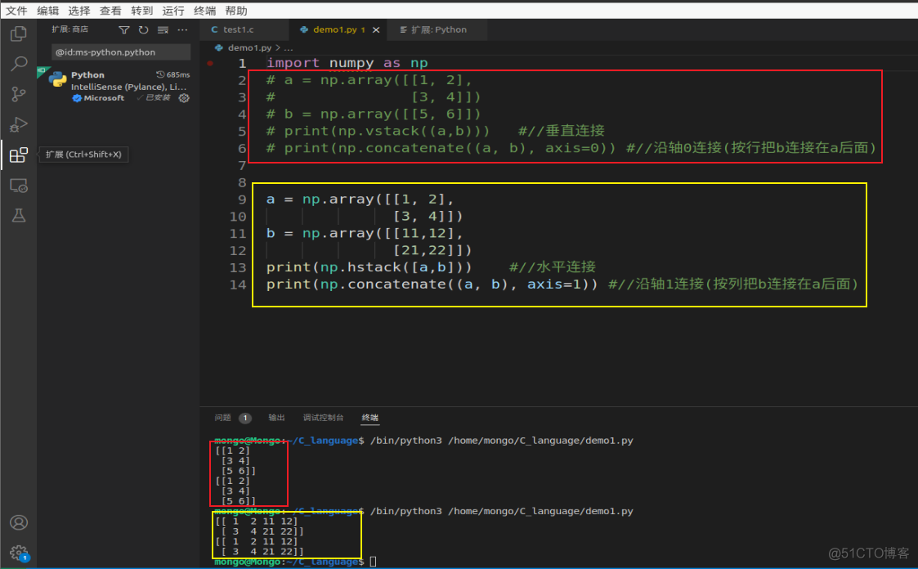Open the 终端 menu
This screenshot has height=569, width=918.
(204, 11)
